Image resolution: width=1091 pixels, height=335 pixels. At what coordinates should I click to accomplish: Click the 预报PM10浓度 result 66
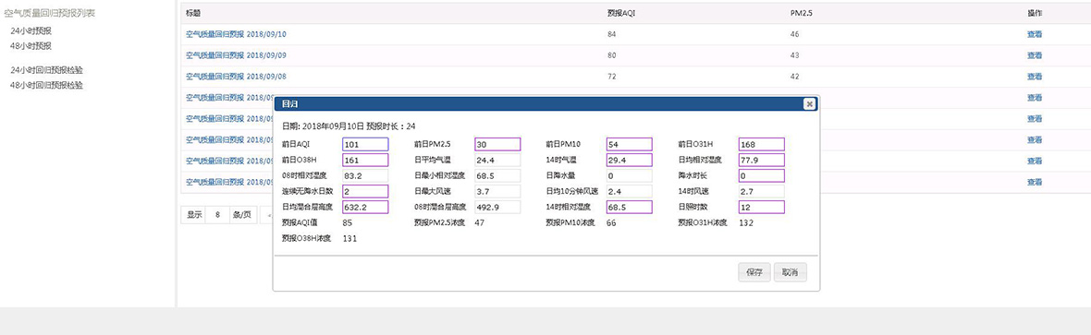coord(611,223)
